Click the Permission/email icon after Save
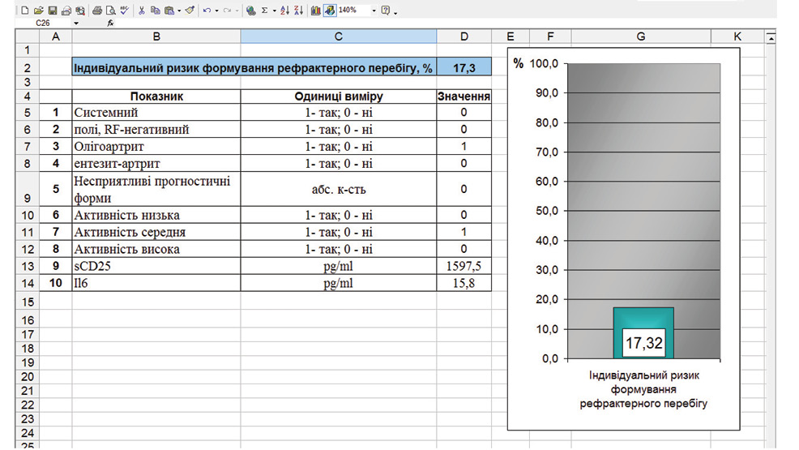The width and height of the screenshot is (799, 450). [66, 11]
